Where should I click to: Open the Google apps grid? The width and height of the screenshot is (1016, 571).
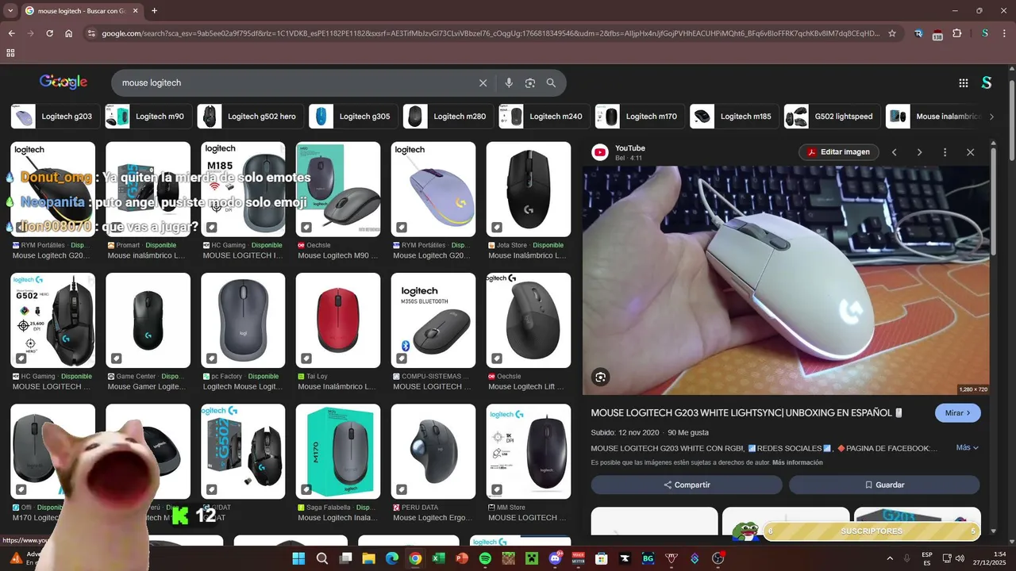[964, 82]
